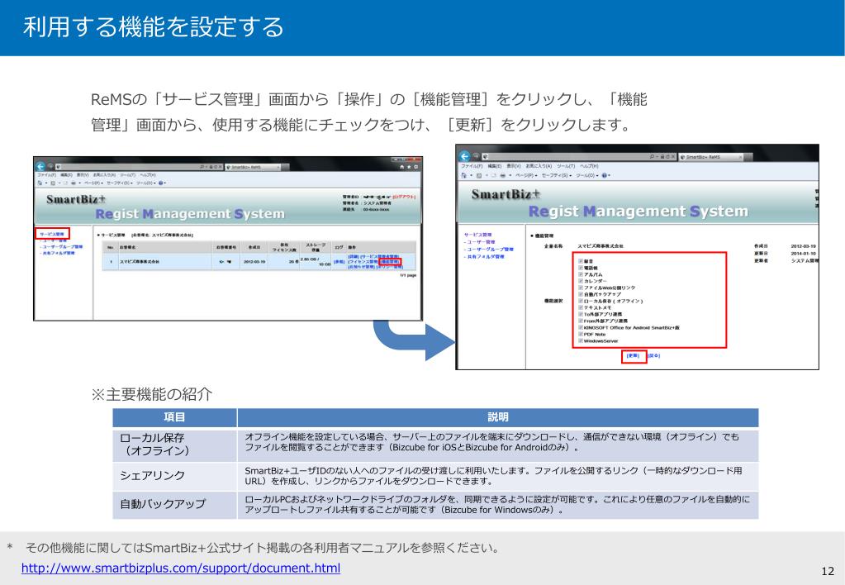Click the blue help icon in the サービス管理 window
The height and width of the screenshot is (585, 845).
[x=160, y=183]
